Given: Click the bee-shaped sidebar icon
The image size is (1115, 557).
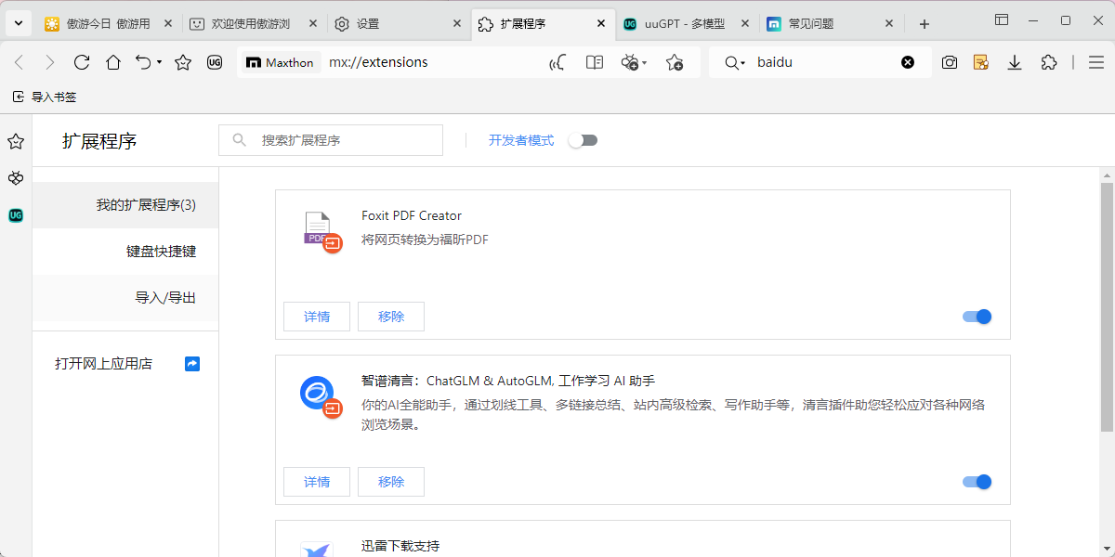Looking at the screenshot, I should pyautogui.click(x=15, y=178).
